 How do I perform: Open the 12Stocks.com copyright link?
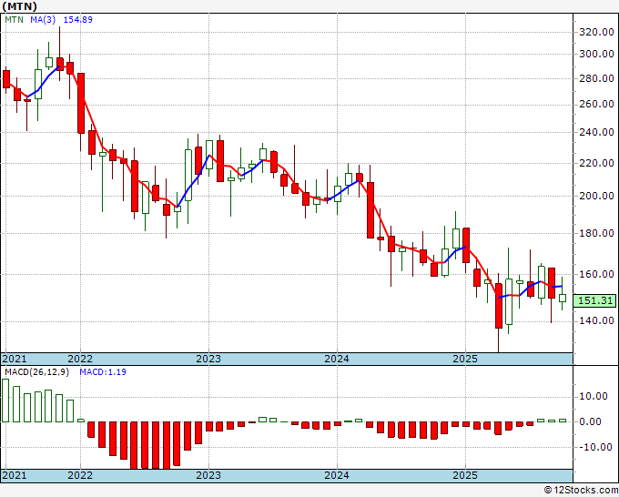point(581,491)
